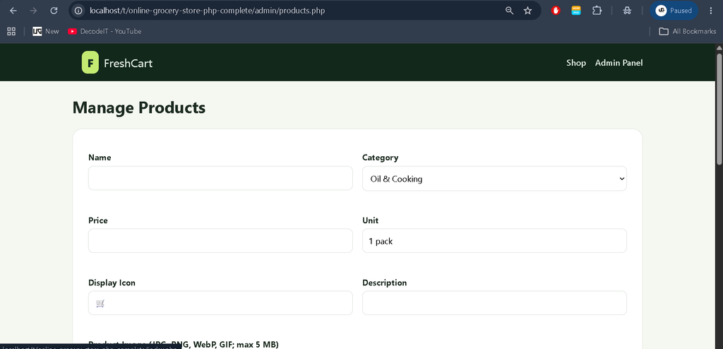The width and height of the screenshot is (723, 349).
Task: Focus the Description input field
Action: click(x=494, y=303)
